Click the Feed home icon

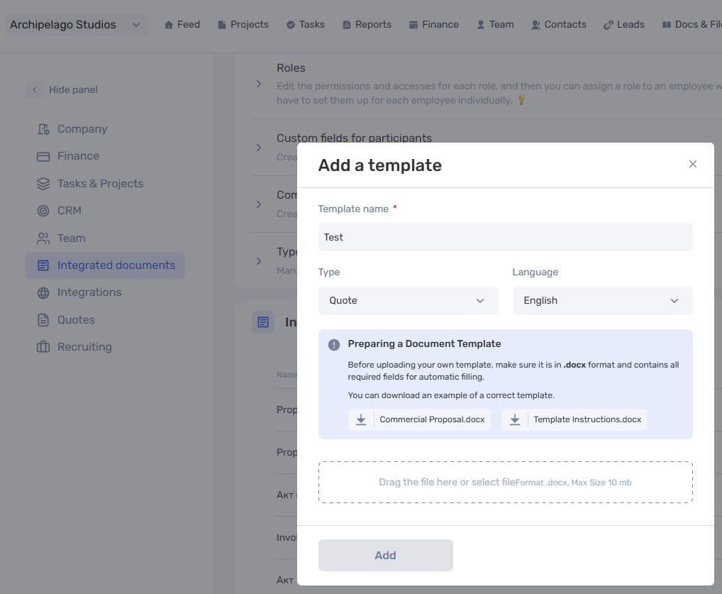(x=169, y=25)
